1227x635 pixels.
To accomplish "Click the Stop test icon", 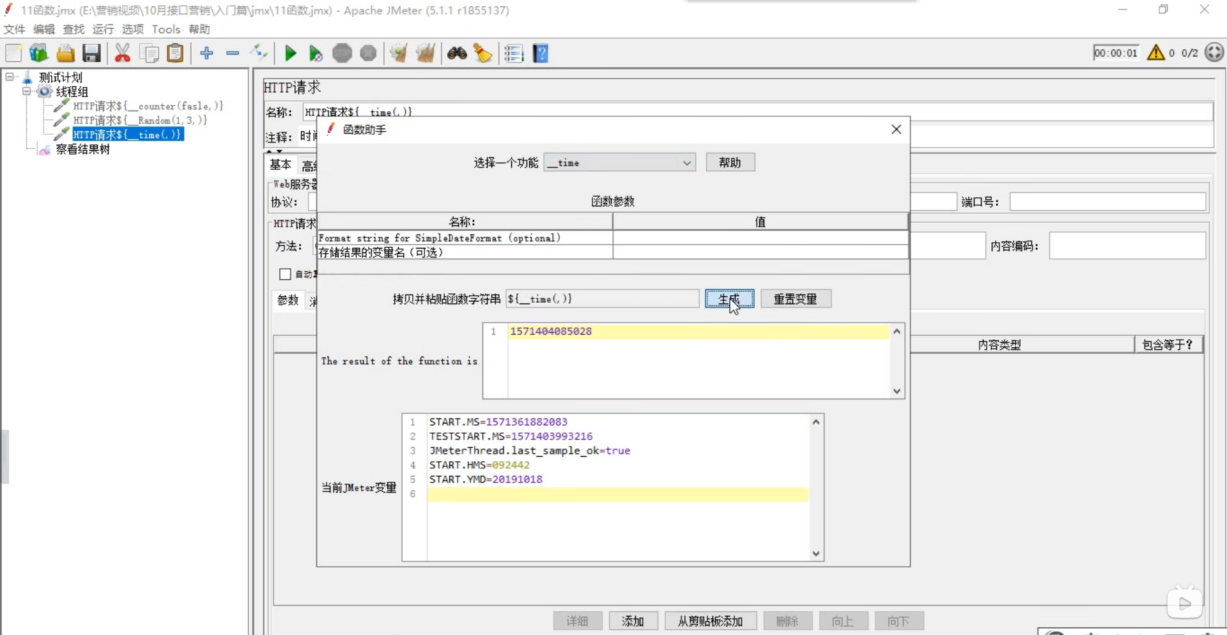I will point(342,53).
